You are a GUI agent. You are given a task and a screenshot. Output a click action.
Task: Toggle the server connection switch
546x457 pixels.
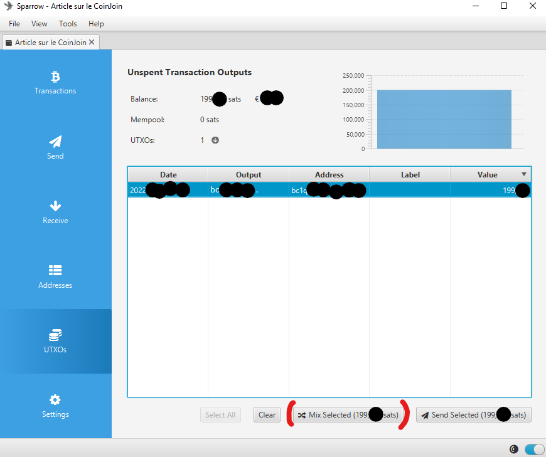tap(534, 448)
